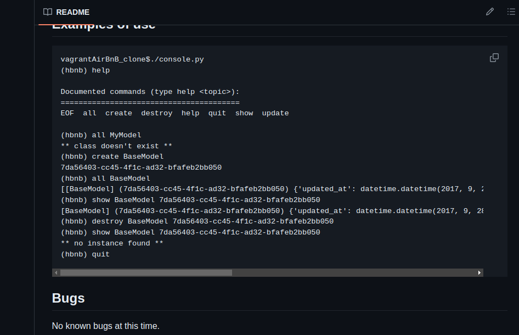The image size is (519, 335).
Task: Click the pencil icon to edit README
Action: (x=489, y=12)
